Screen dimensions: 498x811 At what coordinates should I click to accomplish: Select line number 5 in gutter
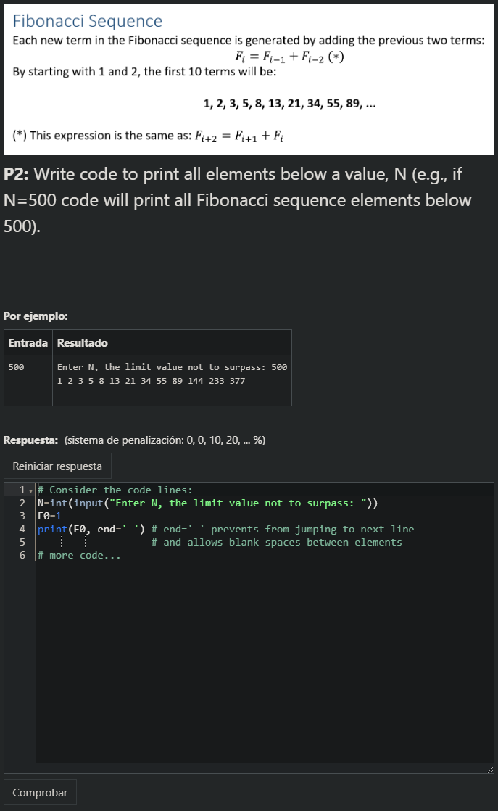[22, 542]
